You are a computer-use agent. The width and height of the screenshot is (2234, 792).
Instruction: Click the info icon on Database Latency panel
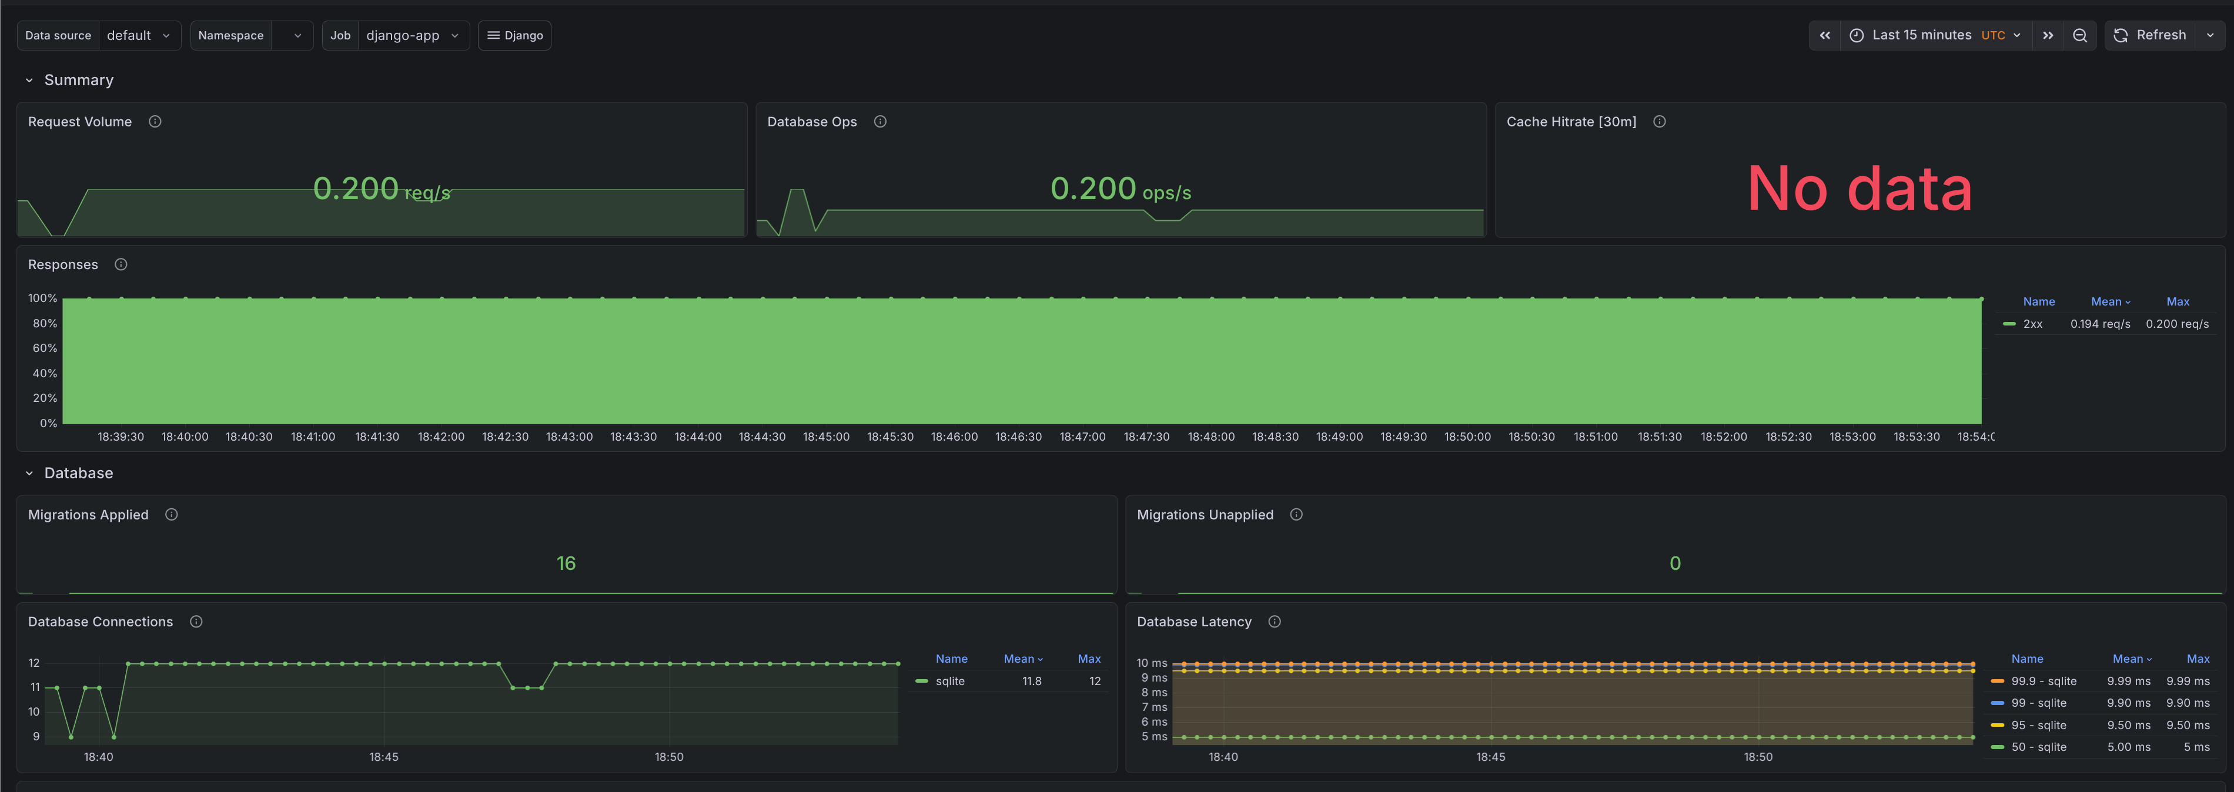1275,621
